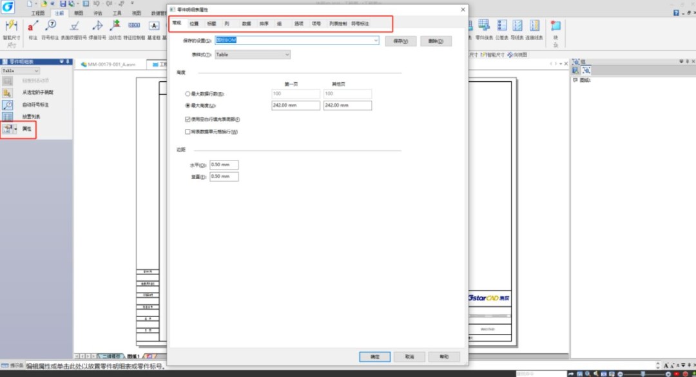This screenshot has height=377, width=696.
Task: Click the 特征控制框 feature control frame icon
Action: pyautogui.click(x=134, y=26)
